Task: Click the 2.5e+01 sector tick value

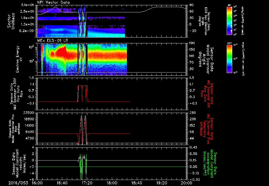Action: click(27, 11)
